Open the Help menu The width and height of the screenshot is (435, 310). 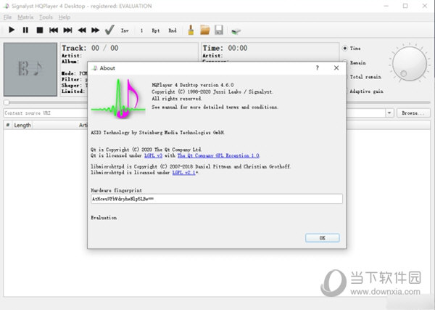(x=64, y=17)
